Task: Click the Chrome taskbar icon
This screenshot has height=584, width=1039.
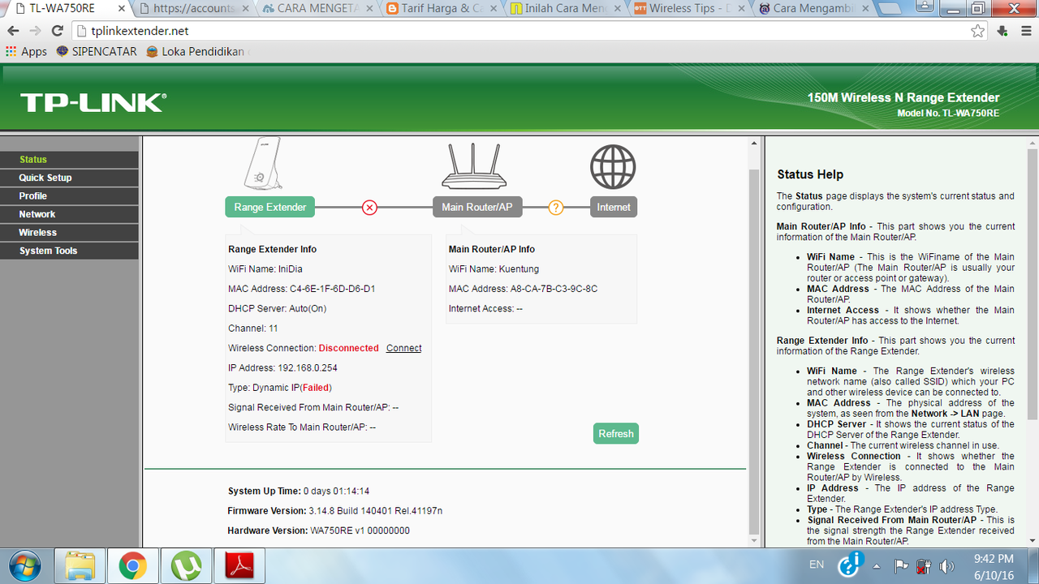Action: pos(132,565)
